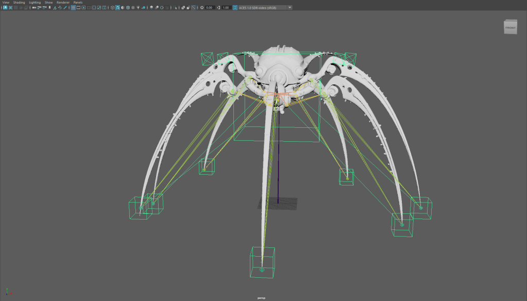The height and width of the screenshot is (301, 527).
Task: Open ACES 1.0 SDR-video view transform dropdown
Action: [x=265, y=8]
